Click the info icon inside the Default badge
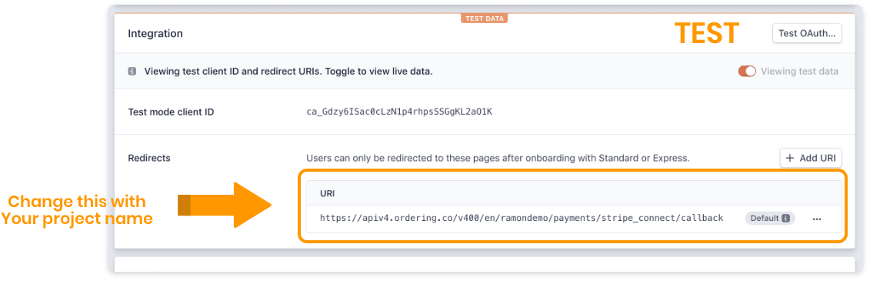Image resolution: width=870 pixels, height=281 pixels. (x=785, y=218)
